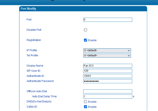Click the Auto-Dial Delay Time label

pyautogui.click(x=44, y=96)
